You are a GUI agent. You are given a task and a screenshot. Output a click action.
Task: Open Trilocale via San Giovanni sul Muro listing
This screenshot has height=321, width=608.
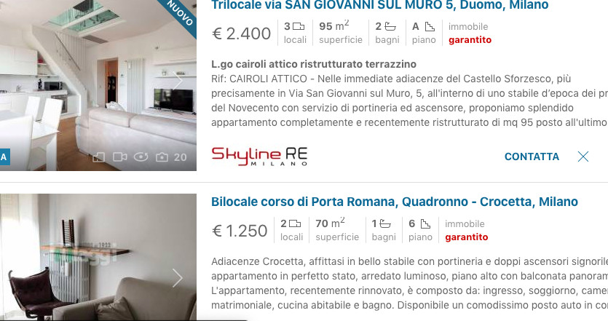point(380,5)
